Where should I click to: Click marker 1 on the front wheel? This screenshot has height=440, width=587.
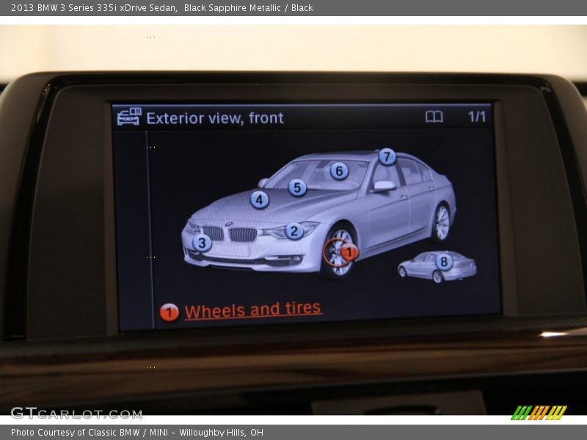[x=349, y=252]
